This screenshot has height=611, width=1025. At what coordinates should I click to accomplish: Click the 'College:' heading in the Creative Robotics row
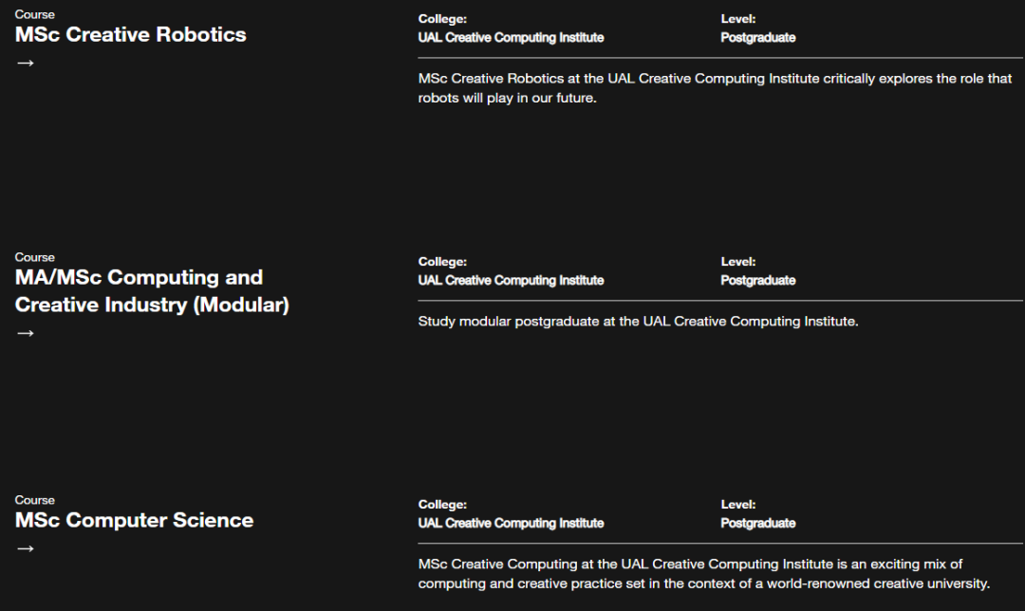(x=442, y=19)
